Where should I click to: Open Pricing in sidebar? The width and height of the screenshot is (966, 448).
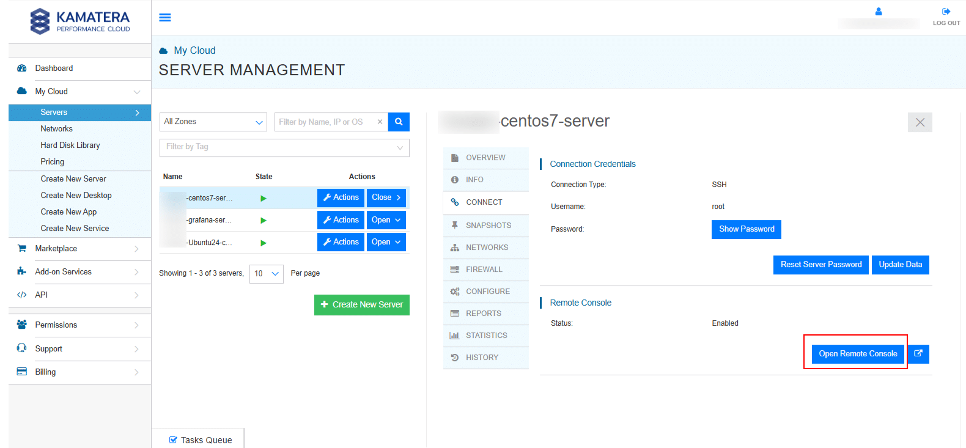click(53, 162)
